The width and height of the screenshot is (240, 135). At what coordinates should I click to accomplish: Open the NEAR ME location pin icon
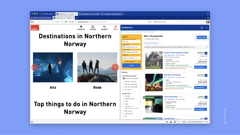tap(81, 26)
